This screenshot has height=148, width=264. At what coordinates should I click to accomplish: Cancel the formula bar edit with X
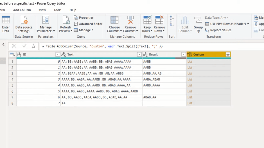pos(14,46)
